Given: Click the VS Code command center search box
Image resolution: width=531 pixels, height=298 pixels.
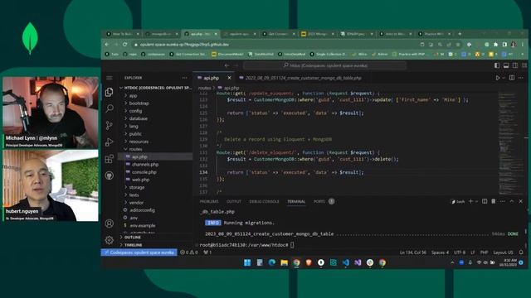Looking at the screenshot, I should 324,65.
